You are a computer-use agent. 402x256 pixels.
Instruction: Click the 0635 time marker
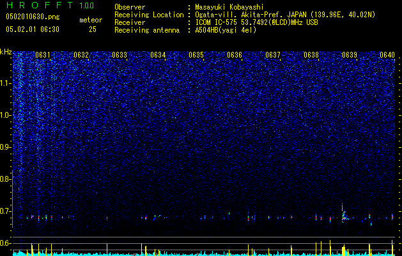click(196, 55)
